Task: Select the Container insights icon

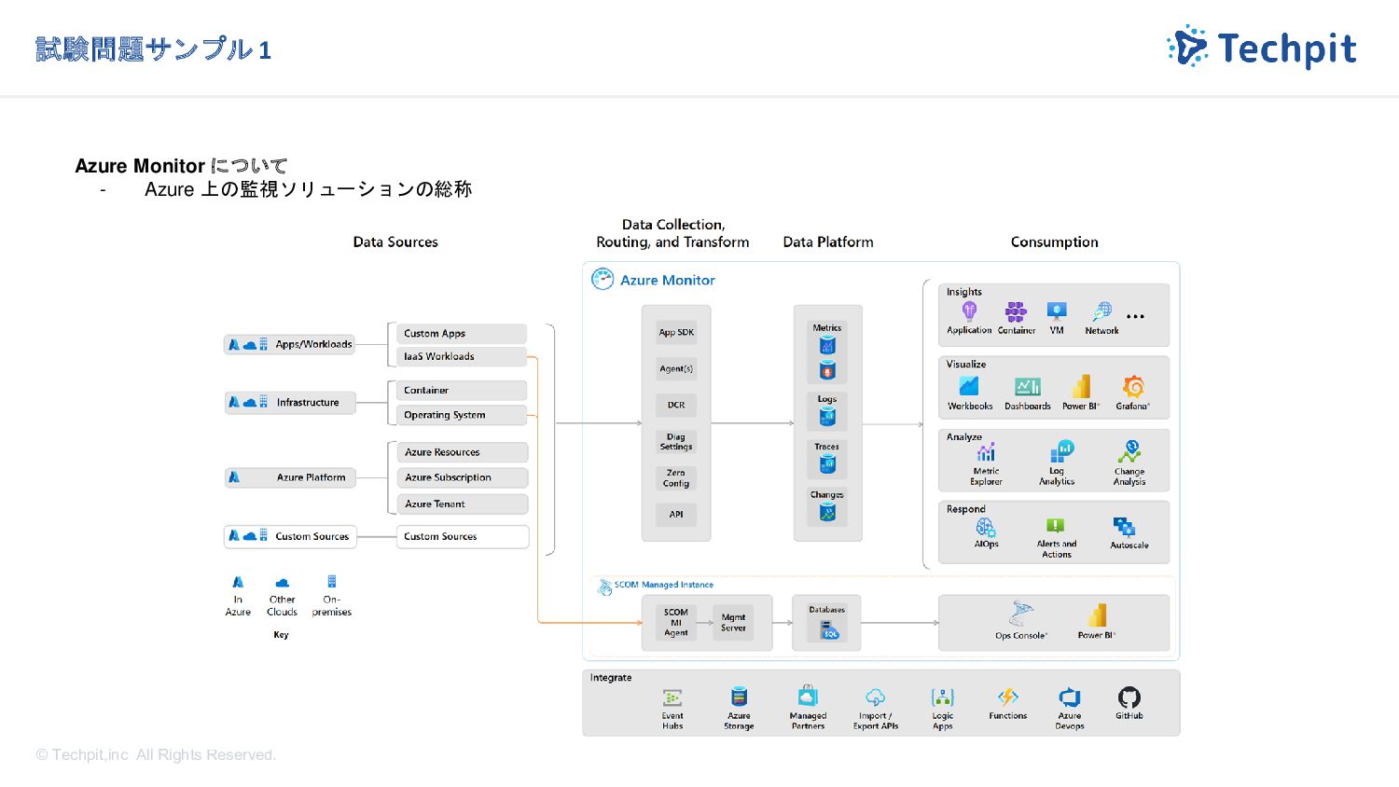Action: [1016, 311]
